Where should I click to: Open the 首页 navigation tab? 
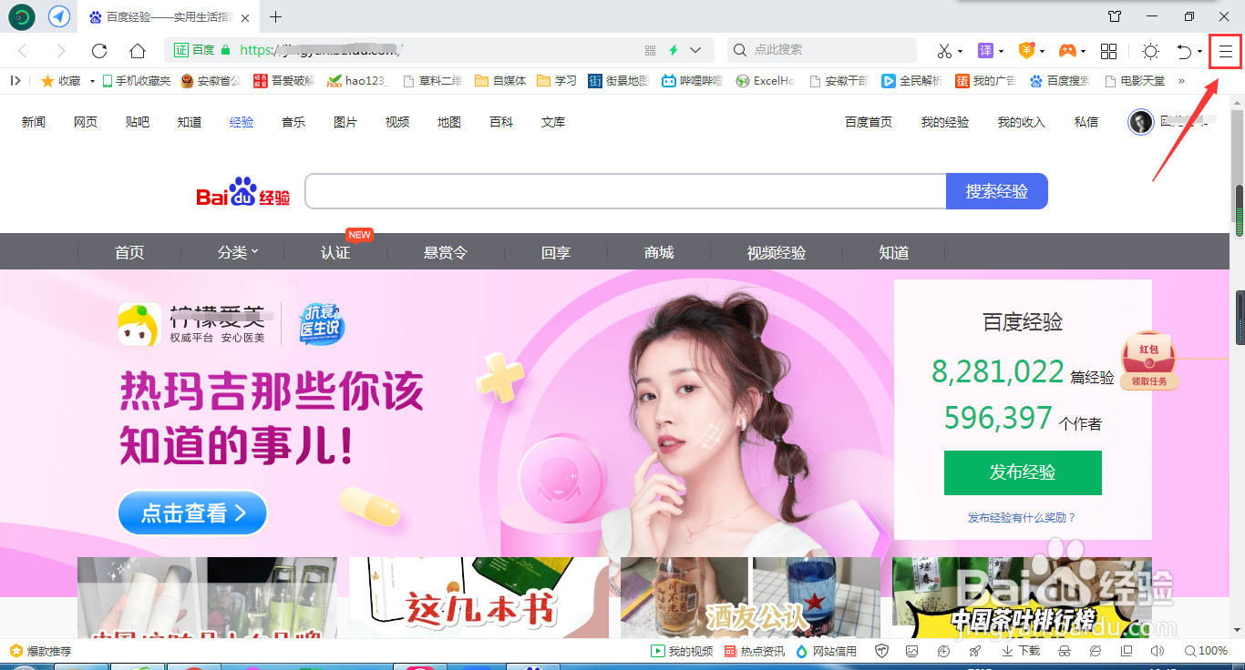pos(129,252)
